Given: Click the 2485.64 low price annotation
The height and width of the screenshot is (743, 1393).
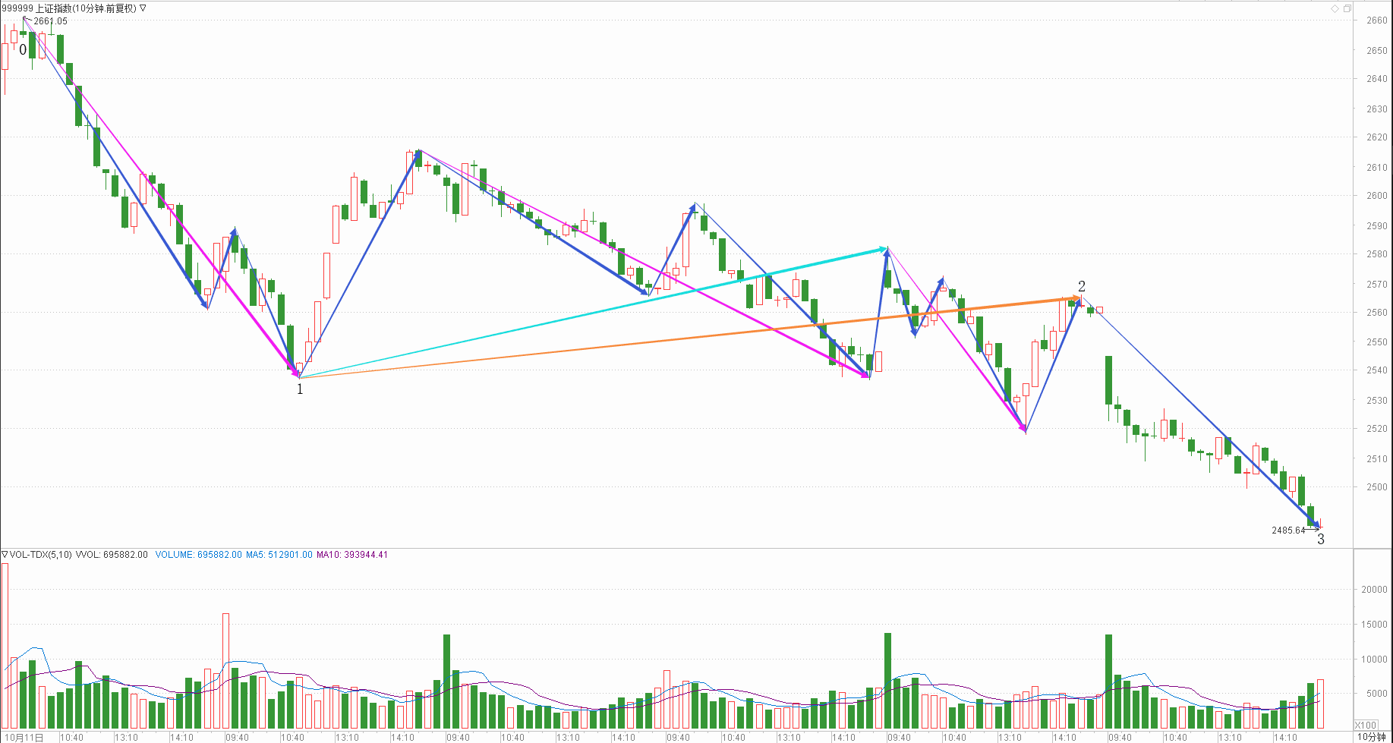Looking at the screenshot, I should 1288,530.
